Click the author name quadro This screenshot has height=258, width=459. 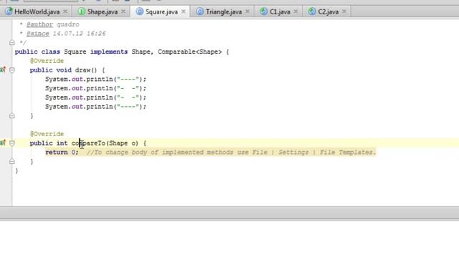(x=67, y=24)
